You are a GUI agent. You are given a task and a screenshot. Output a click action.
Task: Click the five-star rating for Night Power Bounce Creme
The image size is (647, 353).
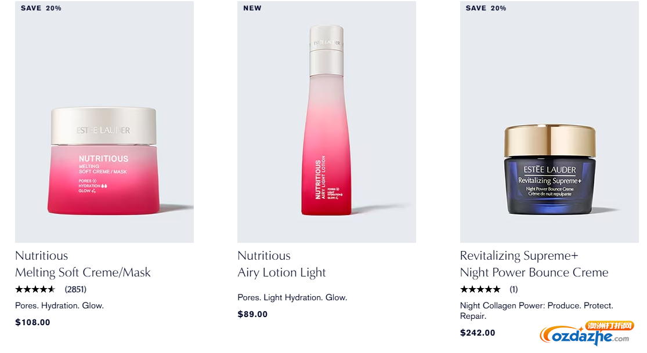point(480,289)
